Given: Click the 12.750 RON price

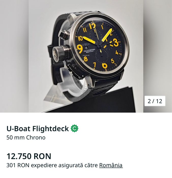Looking at the screenshot, I should click(29, 156).
